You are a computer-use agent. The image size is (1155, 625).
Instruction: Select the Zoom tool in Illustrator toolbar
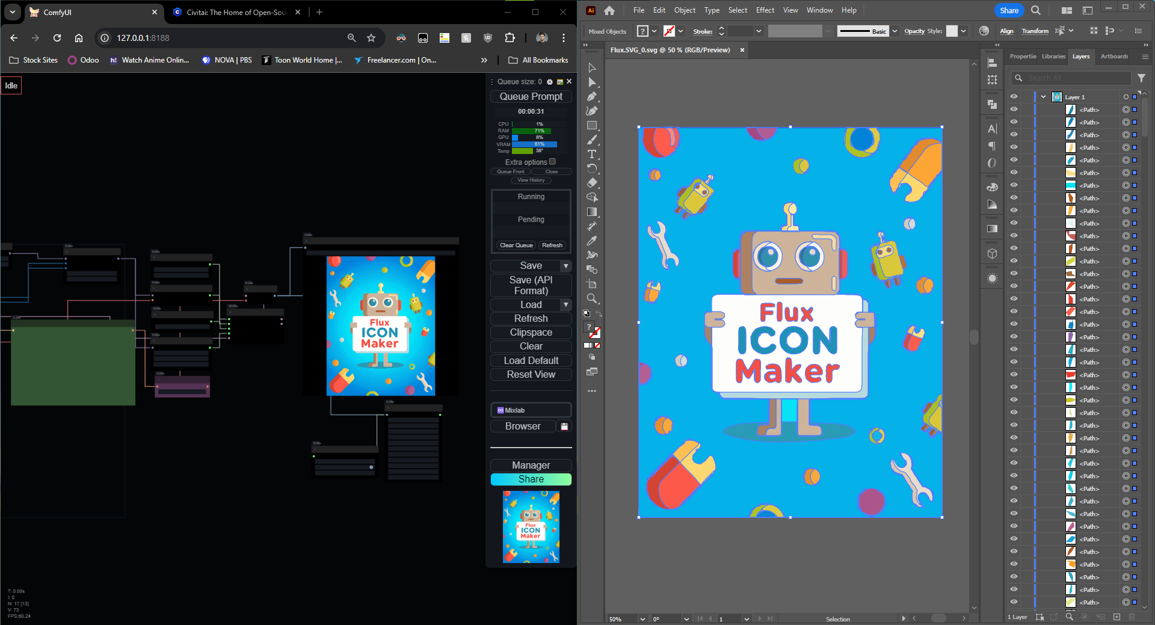pyautogui.click(x=592, y=299)
